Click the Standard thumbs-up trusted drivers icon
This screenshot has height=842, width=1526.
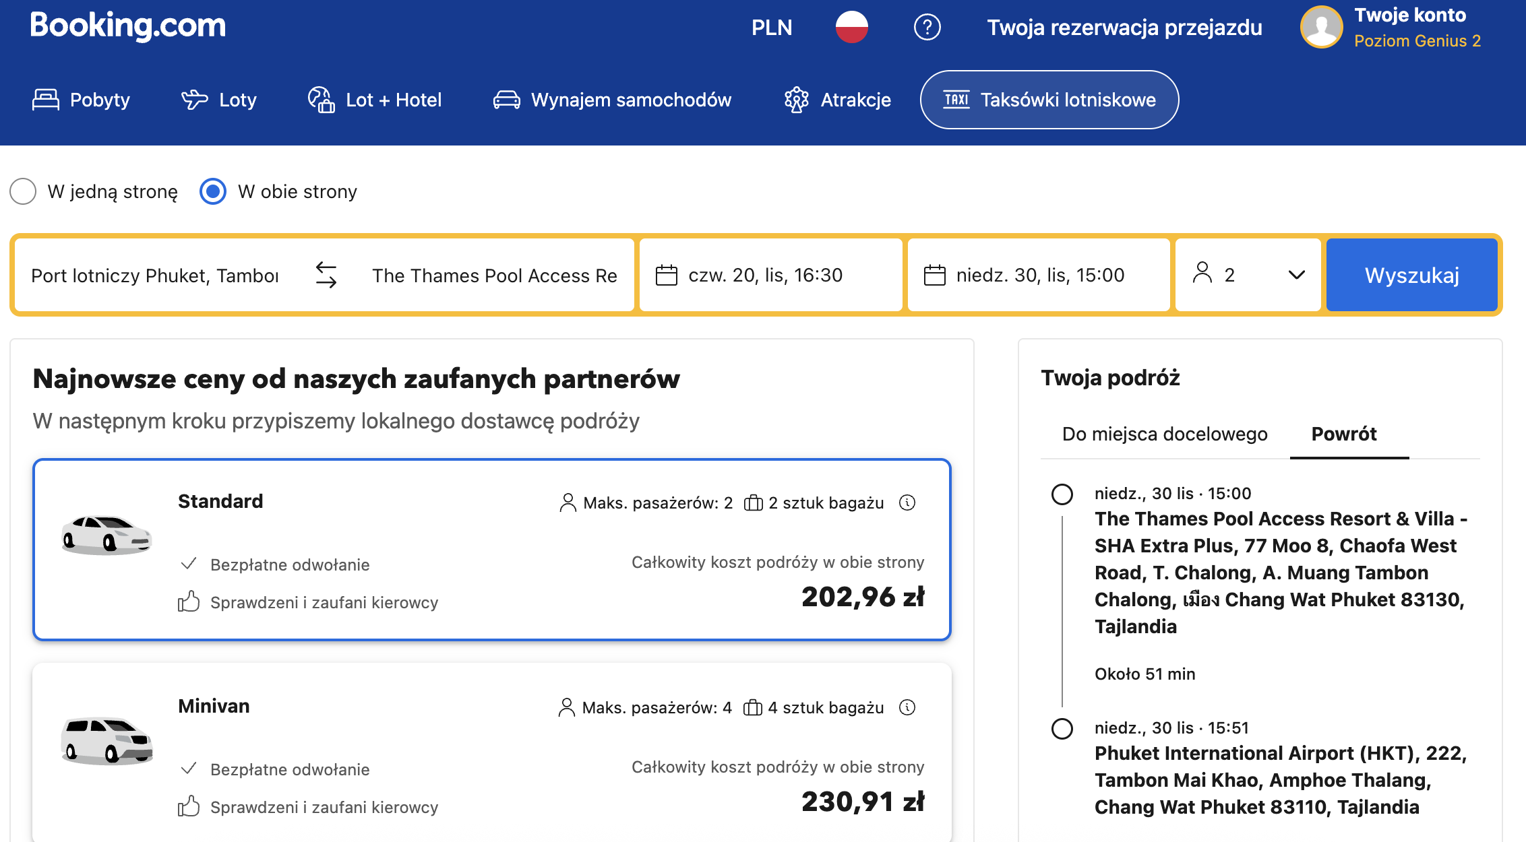189,602
